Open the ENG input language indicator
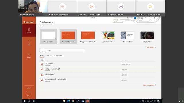Image resolution: width=184 pixels, height=103 pixels. (x=148, y=101)
